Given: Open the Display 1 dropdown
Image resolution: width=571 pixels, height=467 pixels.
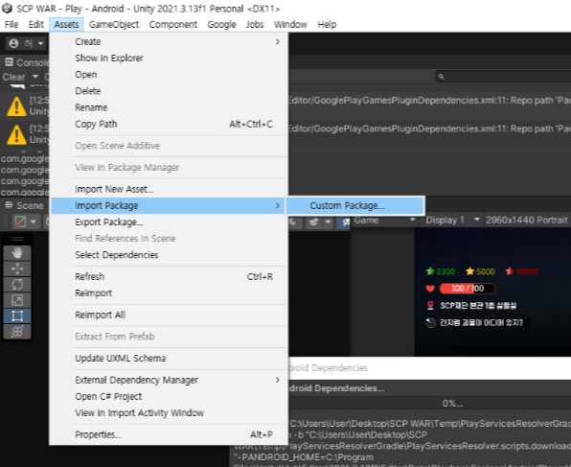Looking at the screenshot, I should pos(451,220).
